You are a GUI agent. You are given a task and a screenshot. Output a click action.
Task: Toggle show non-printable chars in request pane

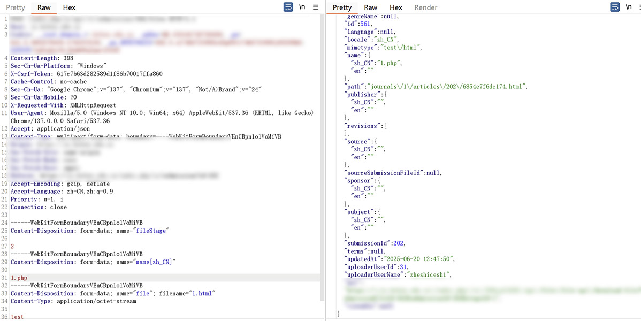point(302,7)
